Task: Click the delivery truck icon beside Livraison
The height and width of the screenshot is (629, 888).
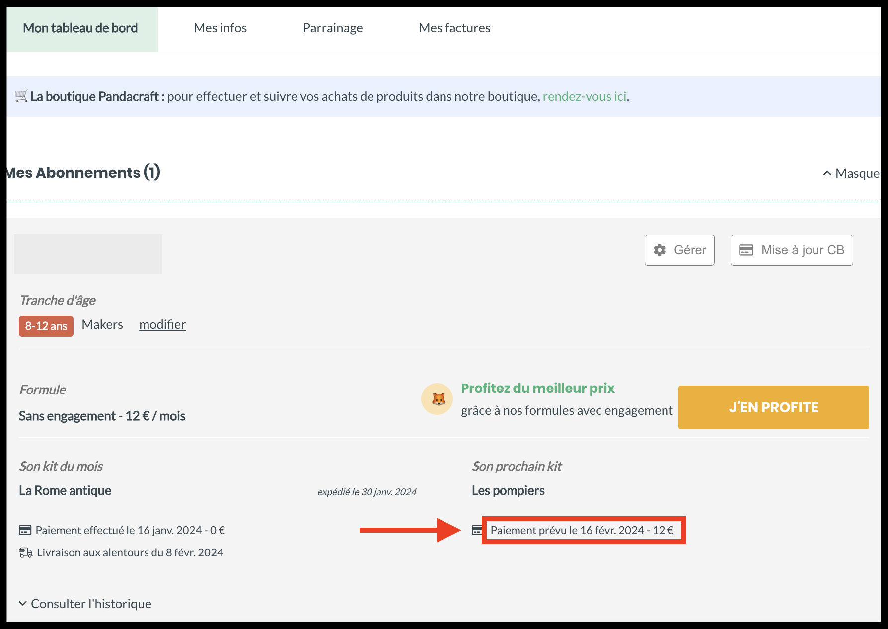Action: pyautogui.click(x=26, y=552)
